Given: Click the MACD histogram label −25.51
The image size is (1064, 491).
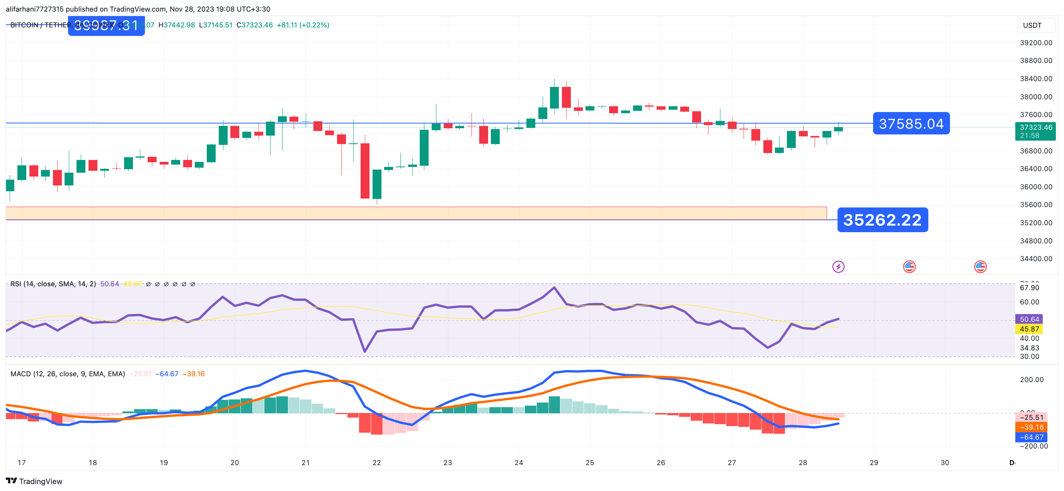Looking at the screenshot, I should [x=1031, y=418].
